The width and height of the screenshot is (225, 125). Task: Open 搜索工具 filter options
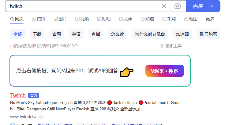coord(171,46)
